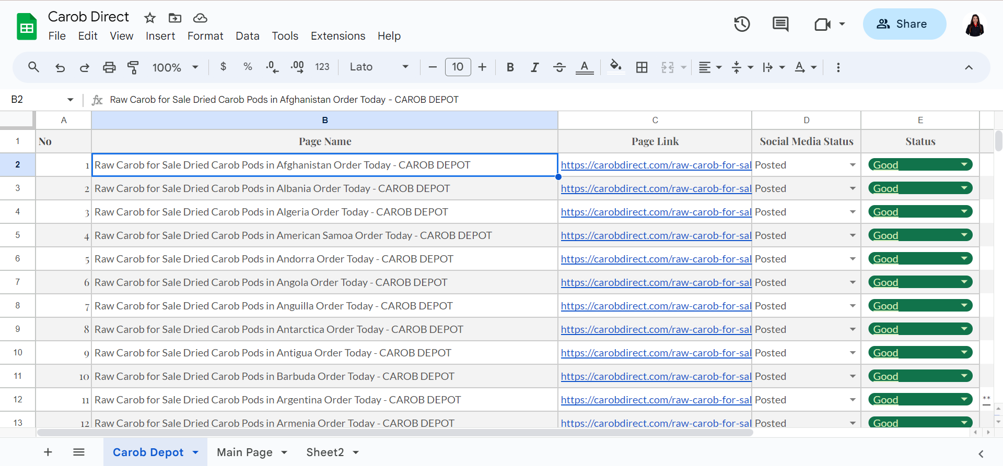The width and height of the screenshot is (1003, 466).
Task: Open Posted dropdown for Afghanistan row
Action: 853,165
